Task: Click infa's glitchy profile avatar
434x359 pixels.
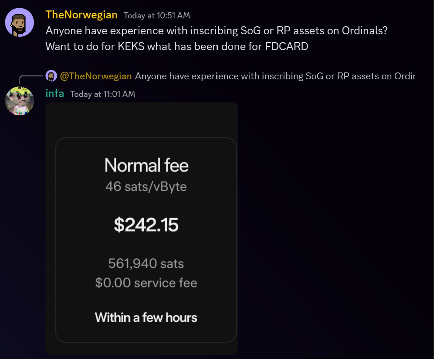Action: click(19, 101)
